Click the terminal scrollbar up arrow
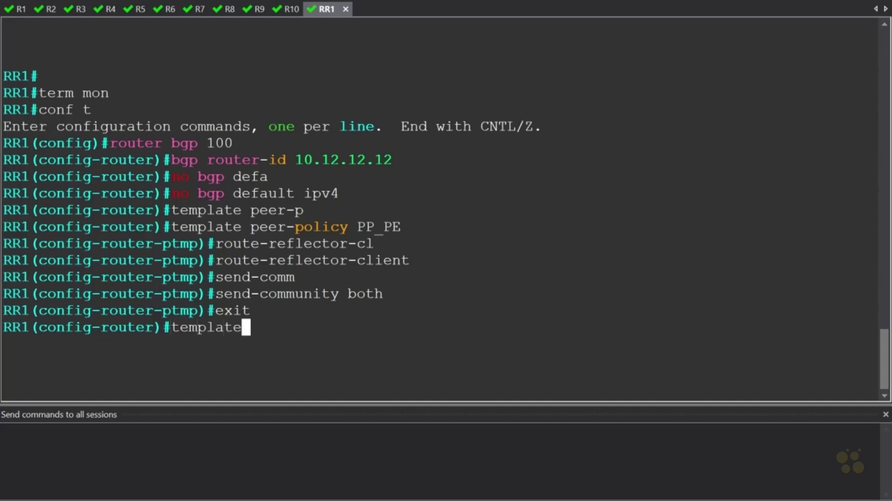This screenshot has height=501, width=892. [884, 24]
